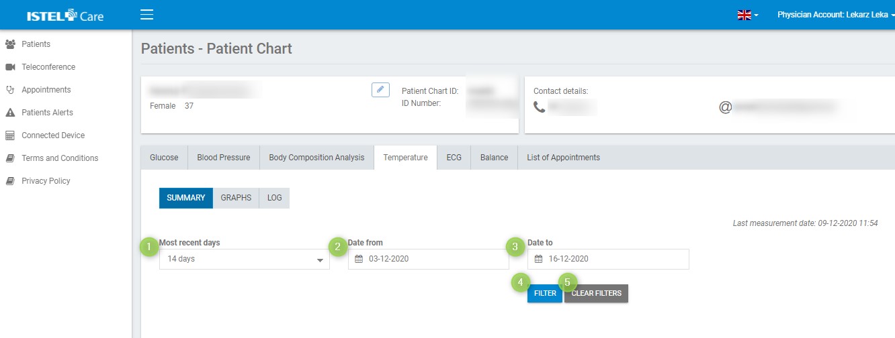Click the Appointments stethoscope icon
The width and height of the screenshot is (895, 338).
(10, 90)
